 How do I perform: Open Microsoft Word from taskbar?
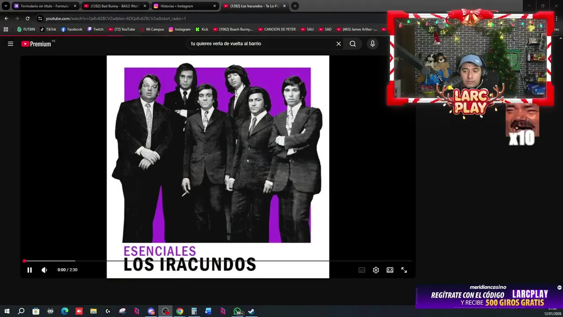pyautogui.click(x=208, y=311)
